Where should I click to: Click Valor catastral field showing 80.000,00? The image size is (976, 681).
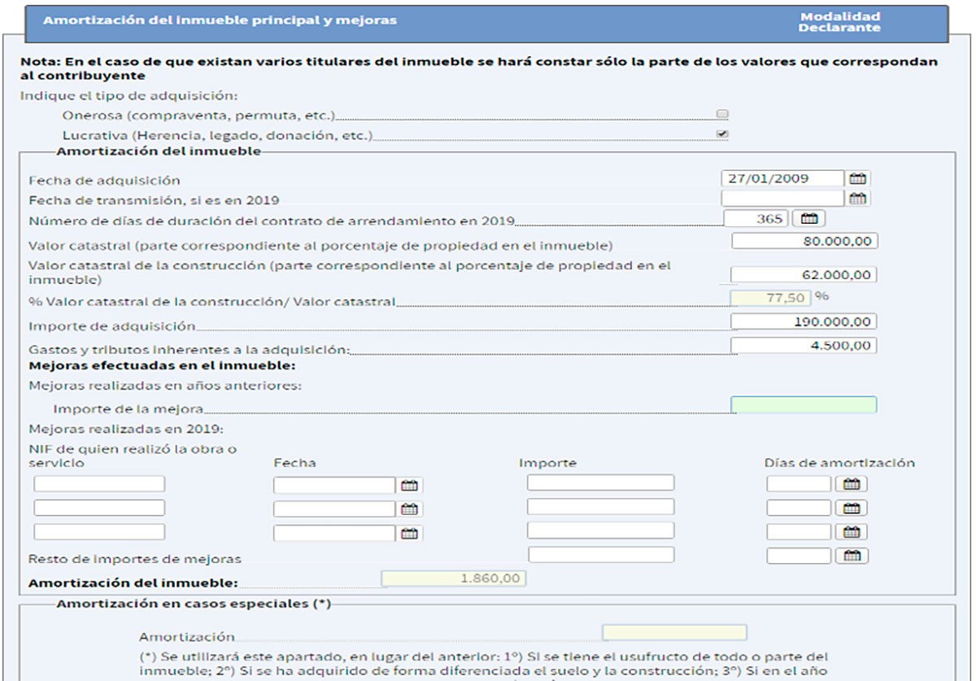point(804,241)
